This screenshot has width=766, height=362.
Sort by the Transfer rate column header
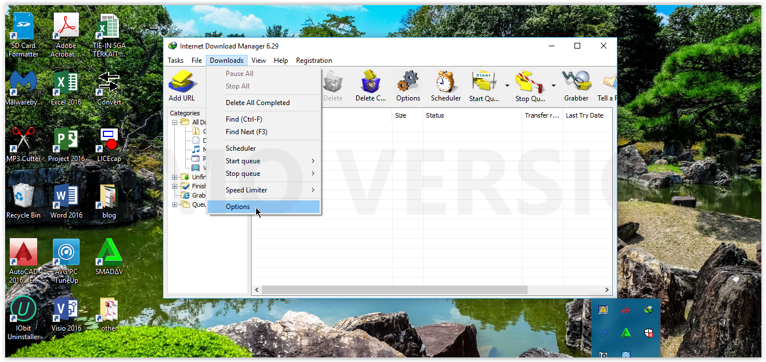[x=542, y=115]
